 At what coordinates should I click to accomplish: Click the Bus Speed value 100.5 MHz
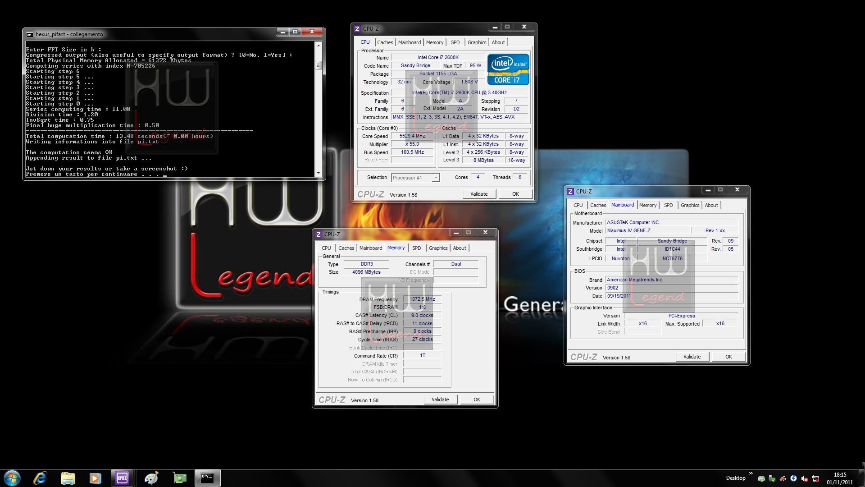click(412, 152)
